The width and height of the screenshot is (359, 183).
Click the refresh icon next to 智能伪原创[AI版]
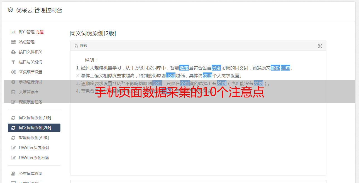tap(13, 138)
